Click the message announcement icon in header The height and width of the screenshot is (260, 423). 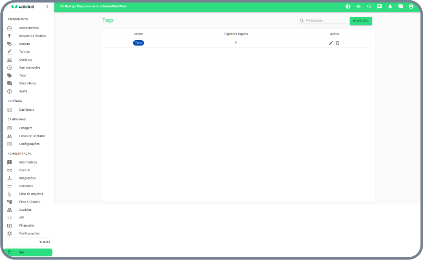pos(379,7)
